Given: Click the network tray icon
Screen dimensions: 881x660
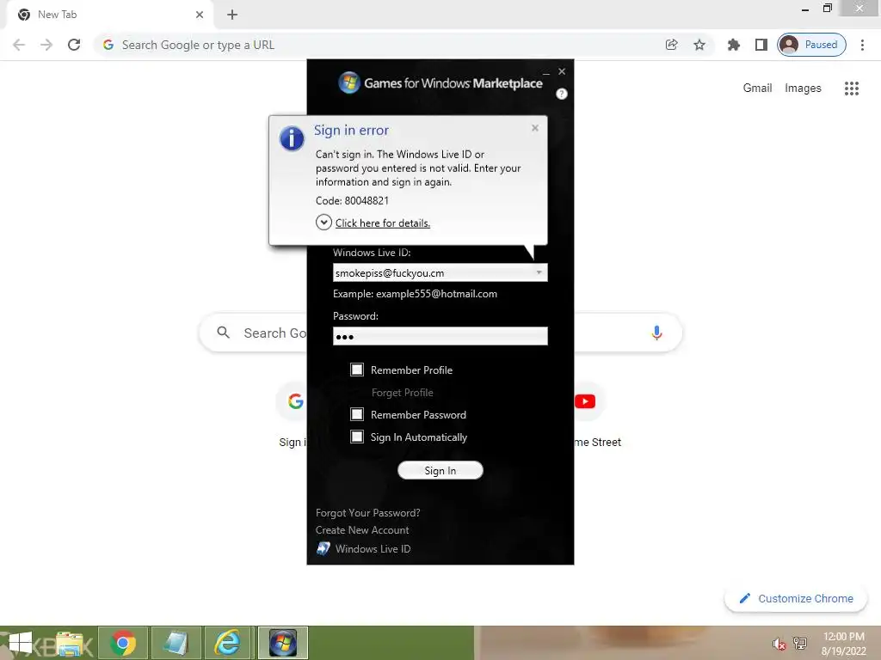Looking at the screenshot, I should 799,643.
